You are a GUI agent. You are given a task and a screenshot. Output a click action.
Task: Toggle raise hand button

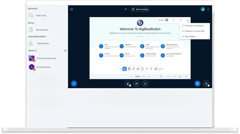pos(206,84)
